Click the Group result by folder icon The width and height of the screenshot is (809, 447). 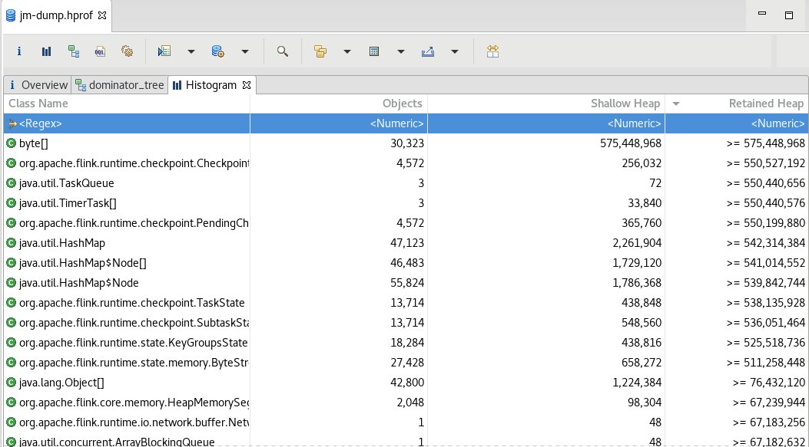(x=320, y=51)
